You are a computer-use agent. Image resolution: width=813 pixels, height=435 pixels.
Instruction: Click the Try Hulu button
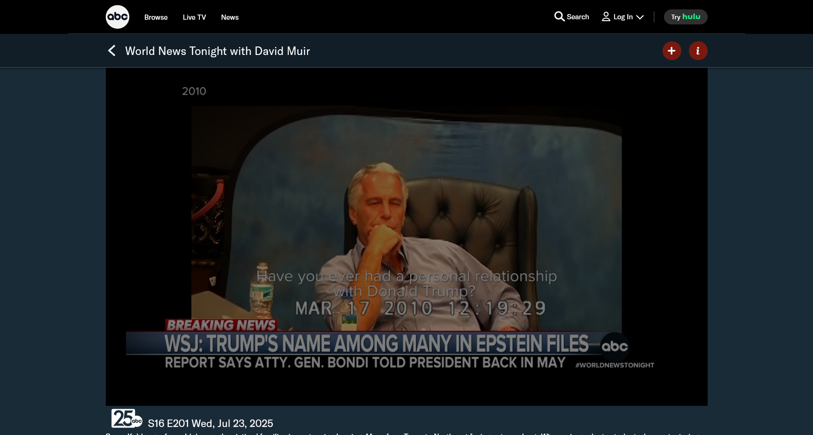pos(686,17)
